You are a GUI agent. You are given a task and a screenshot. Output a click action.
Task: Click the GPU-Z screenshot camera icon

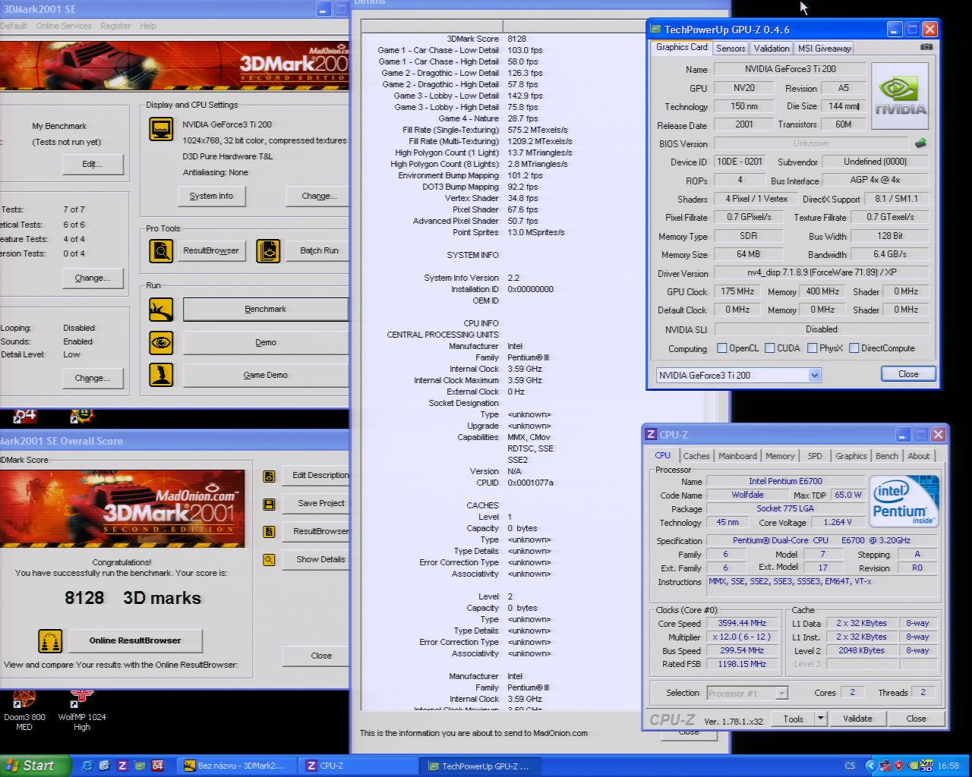point(926,47)
